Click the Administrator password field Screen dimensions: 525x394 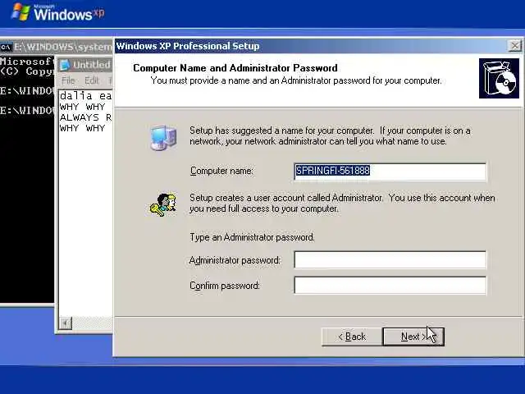coord(390,259)
